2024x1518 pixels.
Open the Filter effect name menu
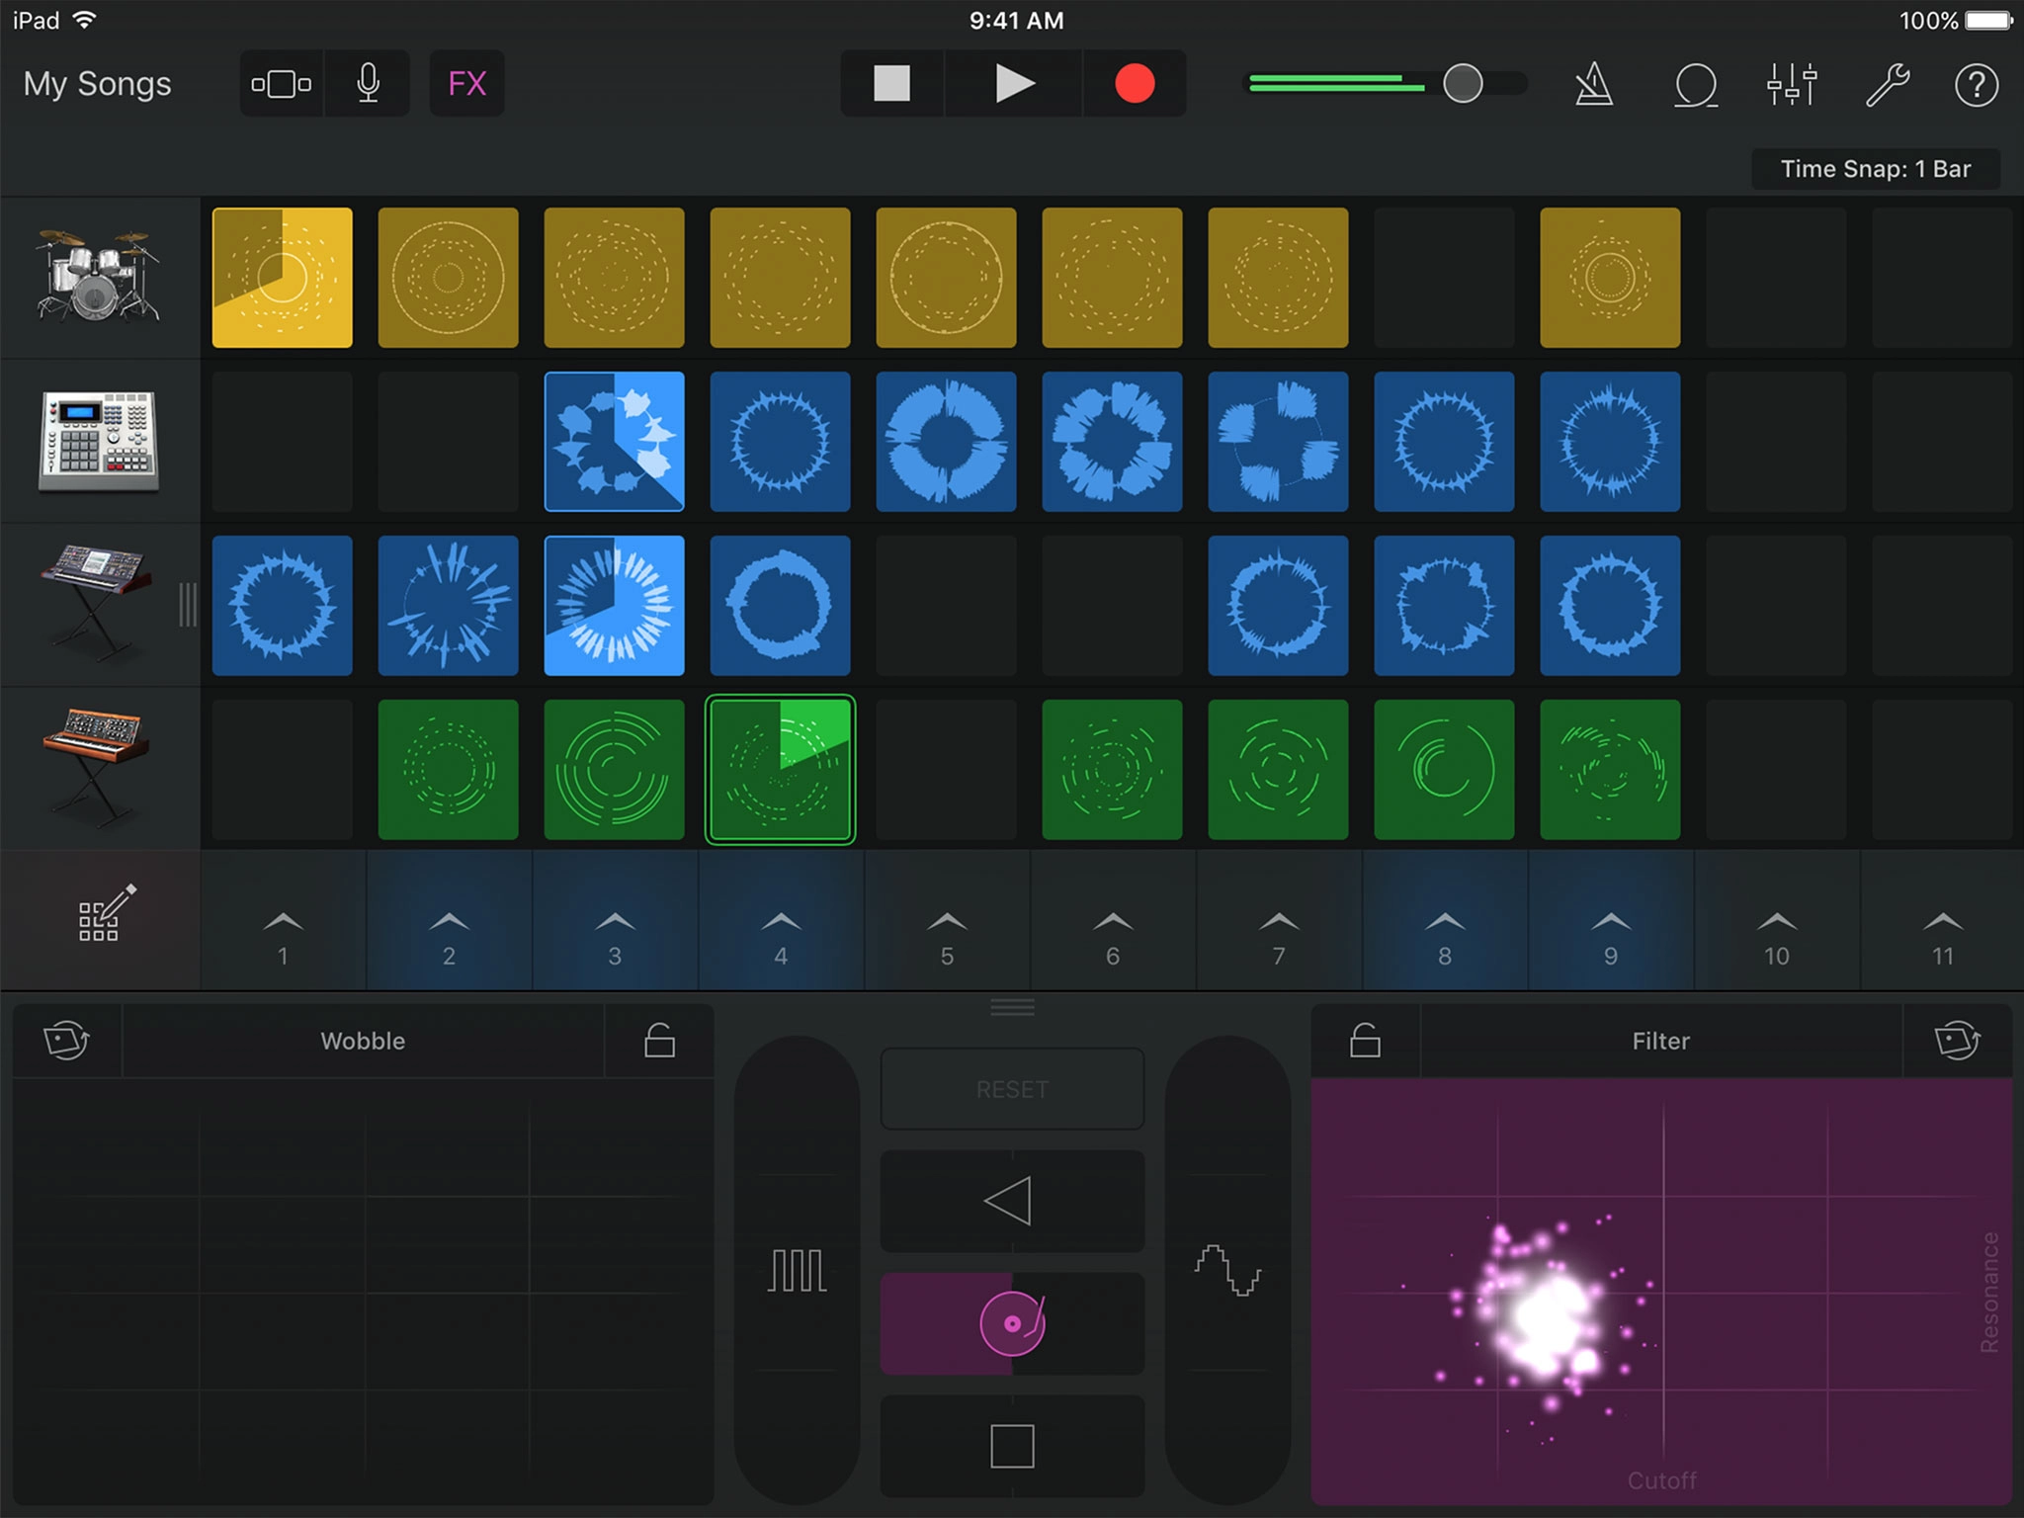[x=1660, y=1041]
